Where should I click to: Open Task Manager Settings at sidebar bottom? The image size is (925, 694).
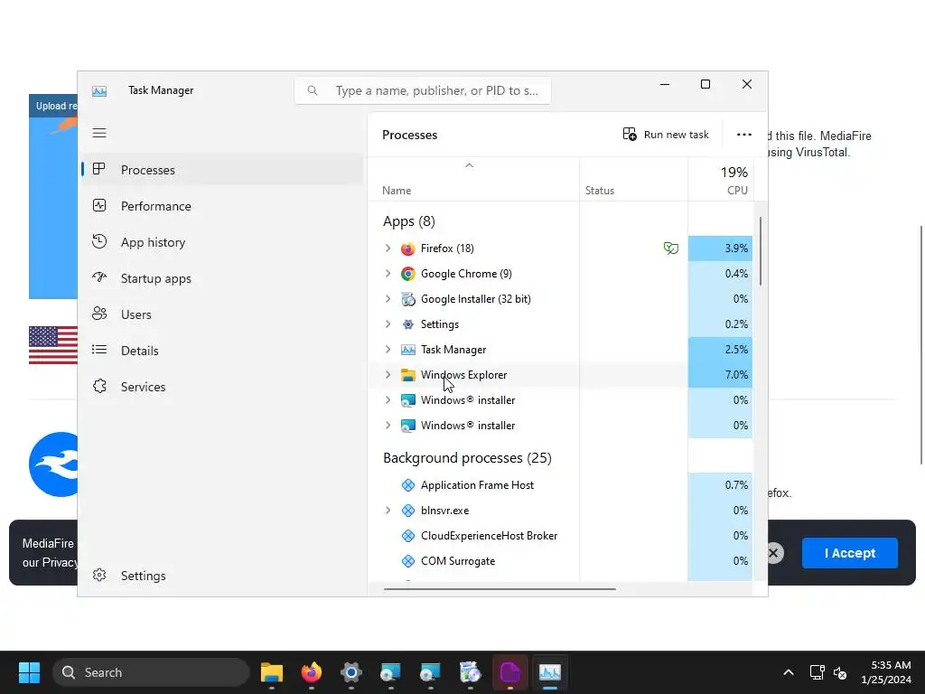(222, 576)
